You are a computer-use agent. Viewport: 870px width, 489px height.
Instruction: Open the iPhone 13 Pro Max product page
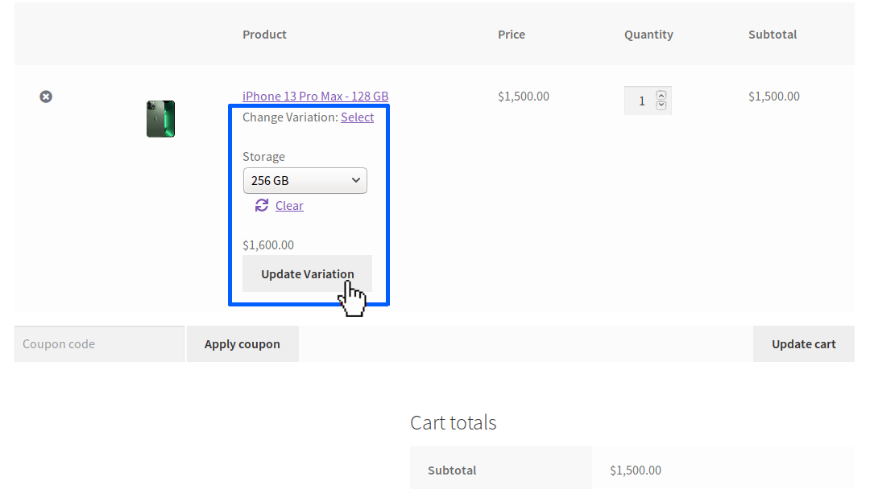315,96
